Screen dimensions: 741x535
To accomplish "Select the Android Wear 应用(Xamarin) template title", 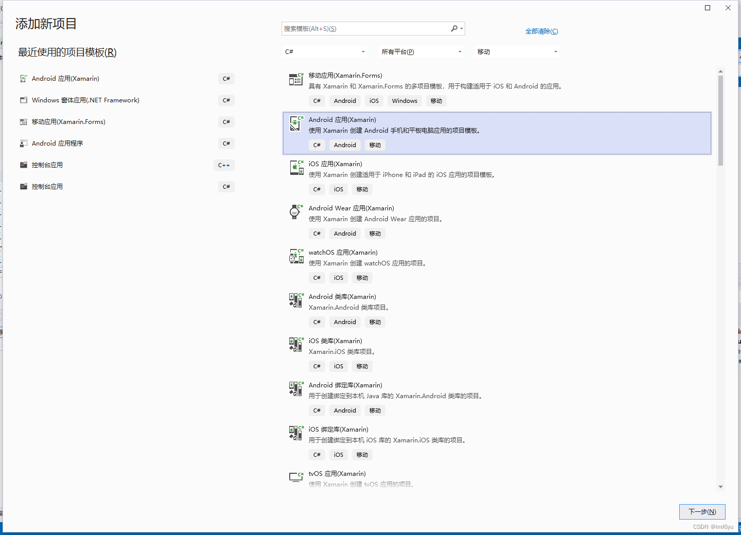I will 351,208.
